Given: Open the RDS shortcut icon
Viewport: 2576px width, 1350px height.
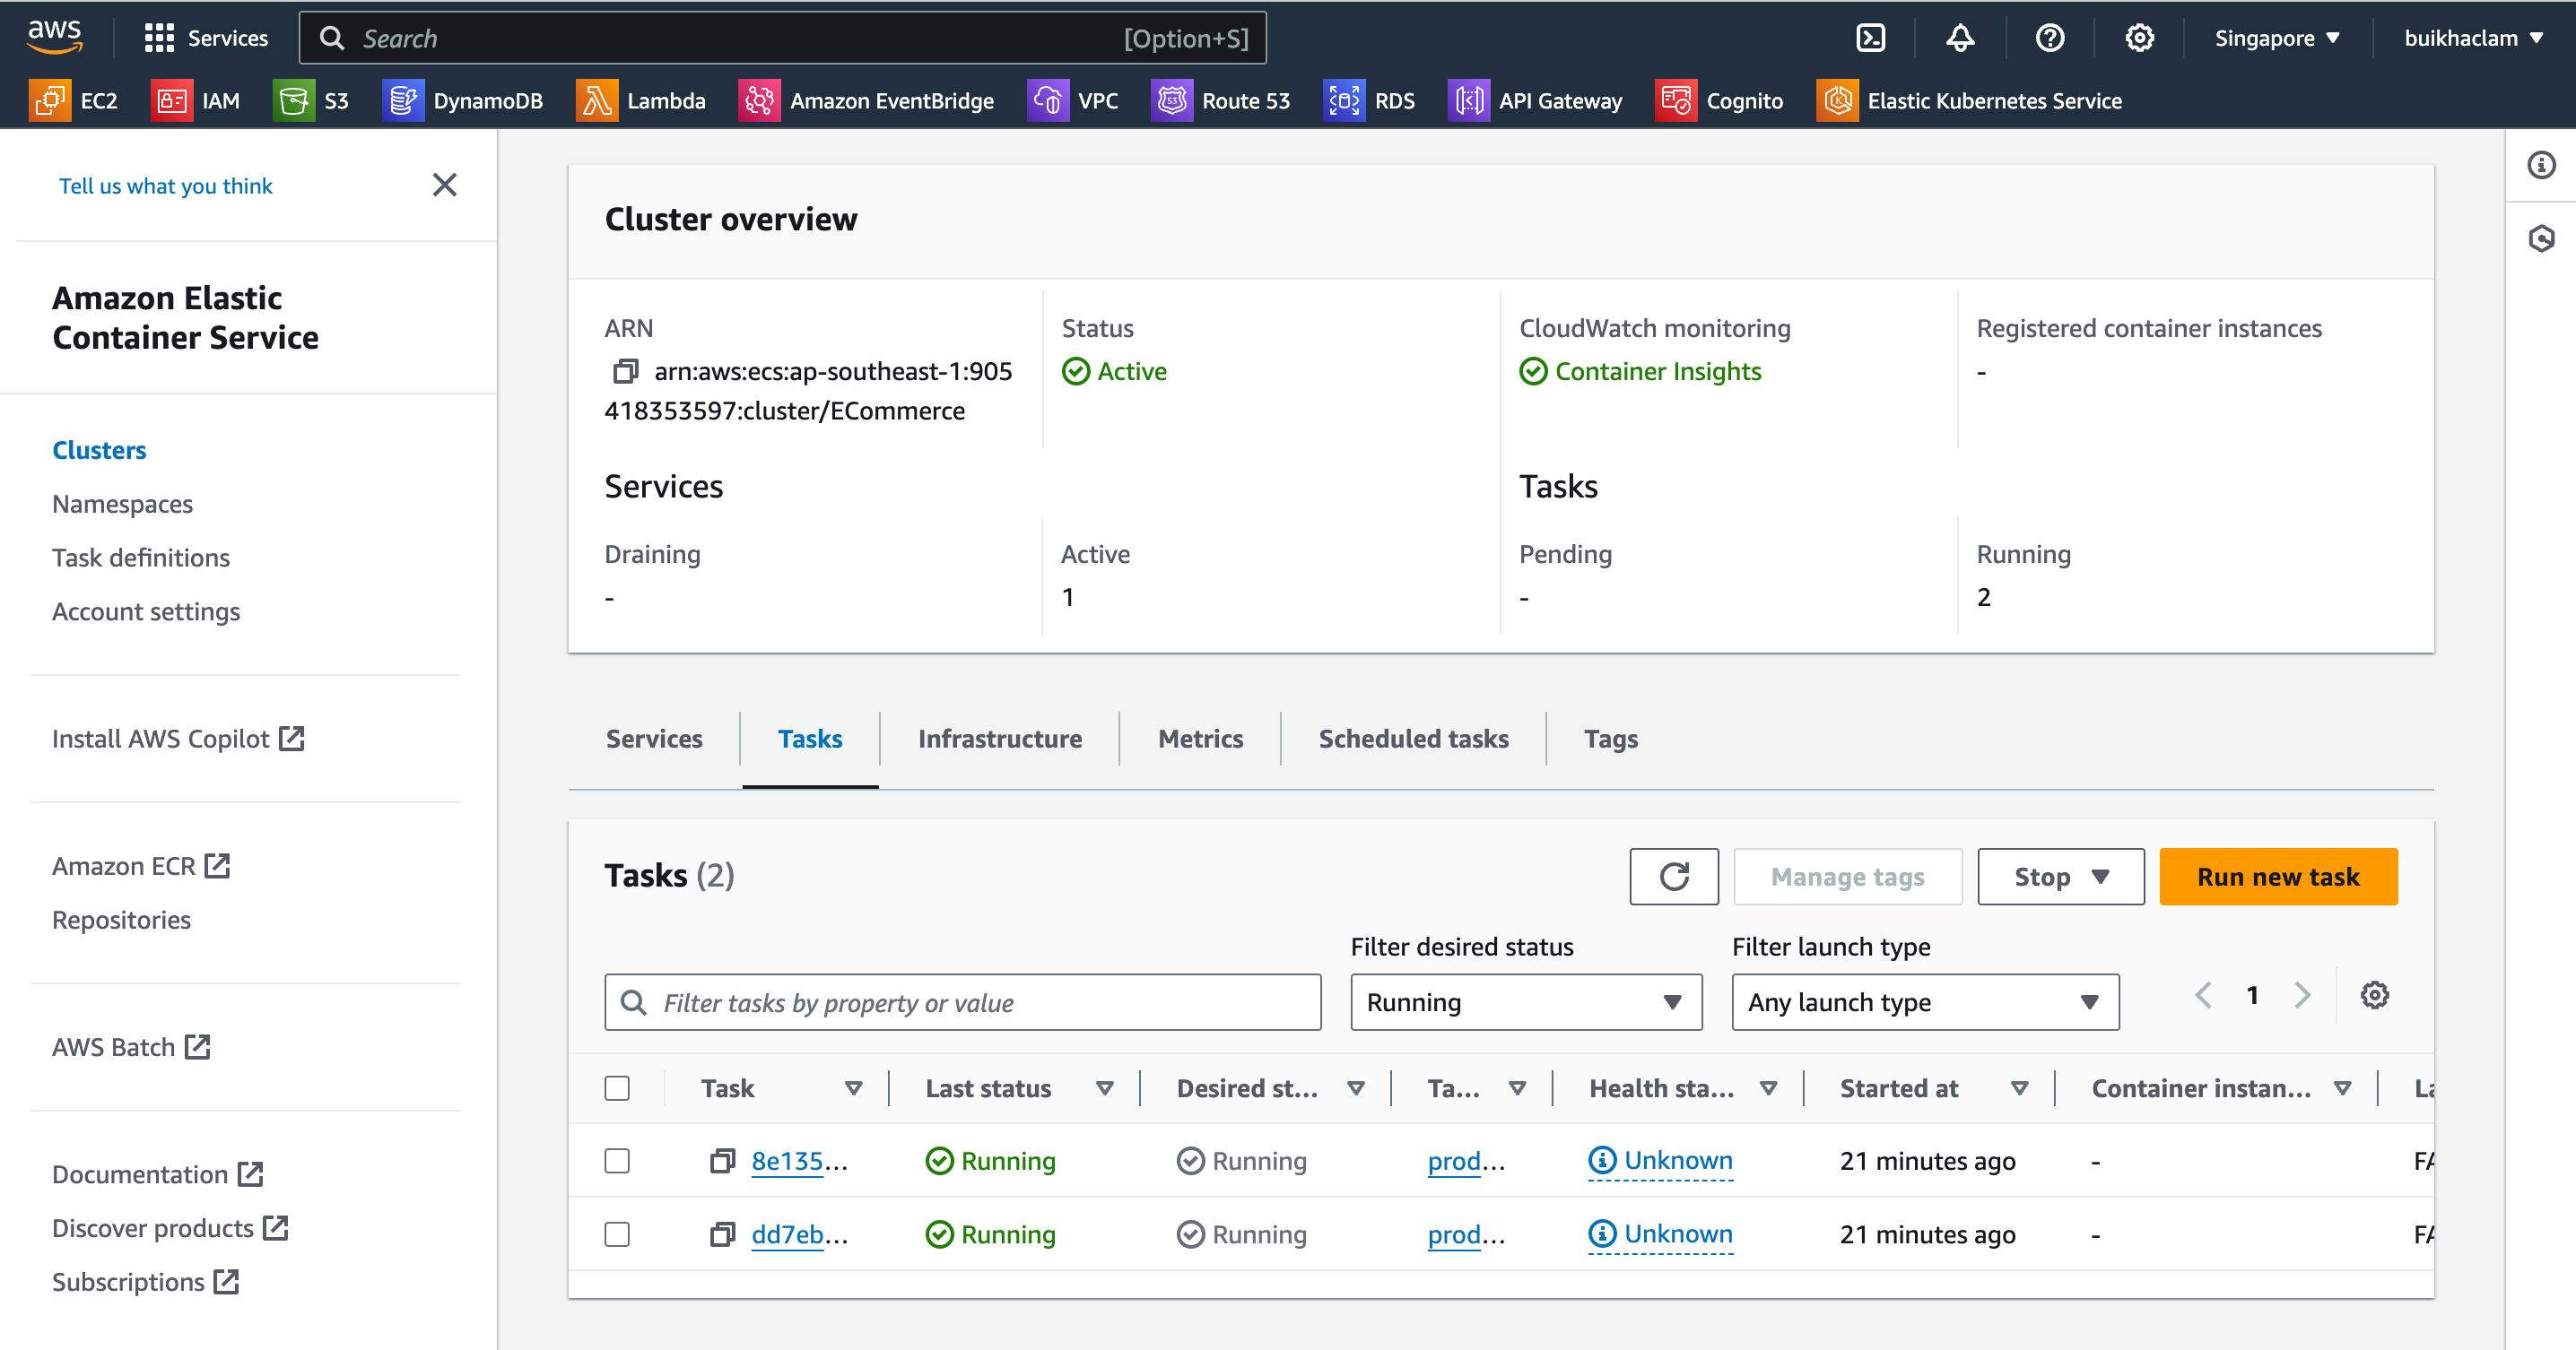Looking at the screenshot, I should tap(1345, 100).
